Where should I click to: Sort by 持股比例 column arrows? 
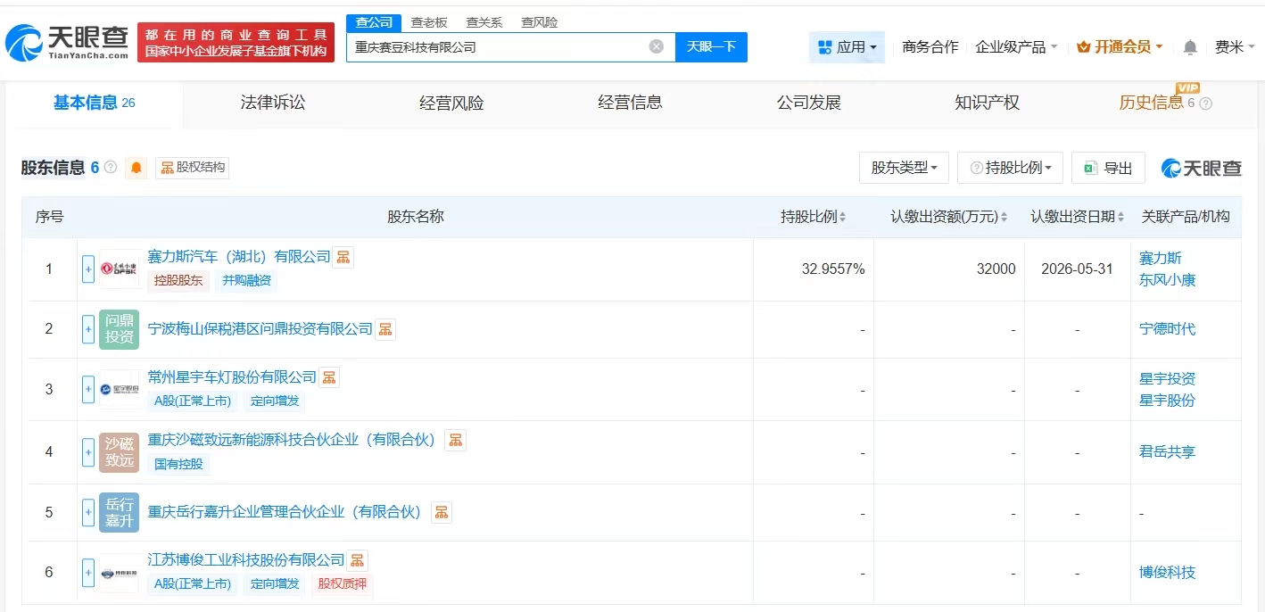coord(843,217)
